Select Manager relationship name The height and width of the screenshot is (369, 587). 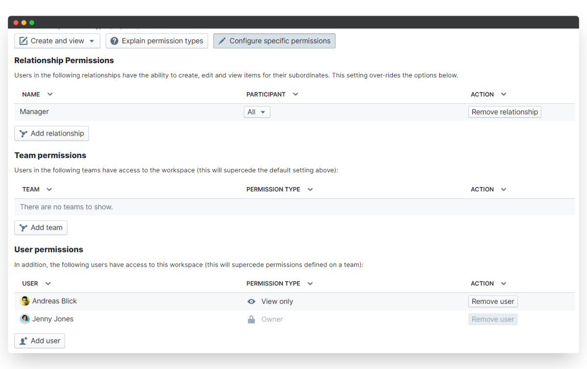pos(34,112)
